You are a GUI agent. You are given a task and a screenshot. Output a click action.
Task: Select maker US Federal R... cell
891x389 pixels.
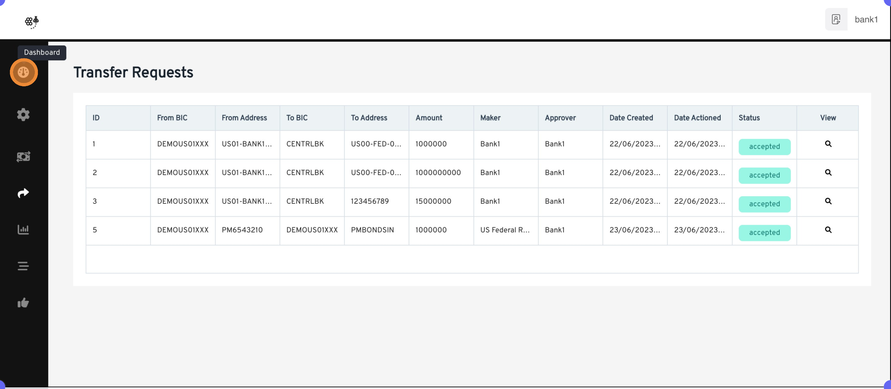pos(506,231)
